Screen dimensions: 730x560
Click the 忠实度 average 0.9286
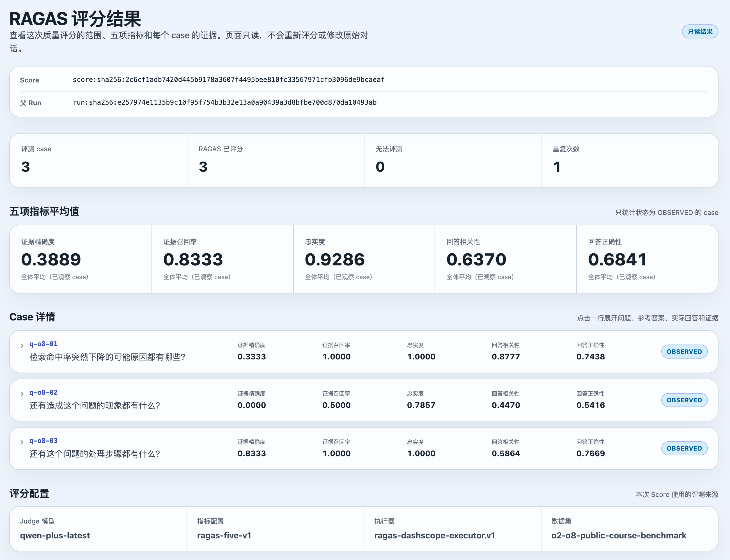pyautogui.click(x=335, y=259)
